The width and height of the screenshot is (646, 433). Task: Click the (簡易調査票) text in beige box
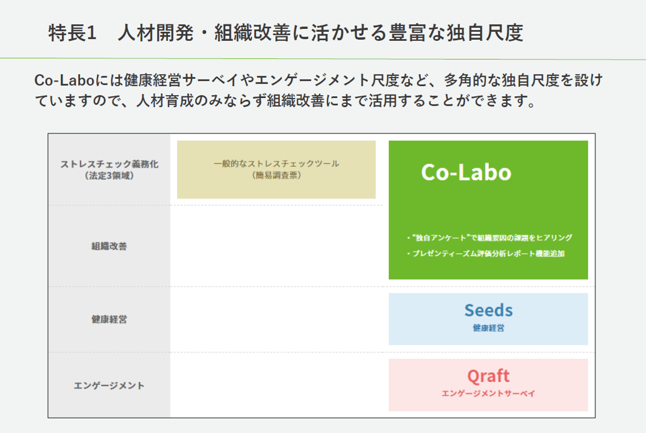[276, 176]
